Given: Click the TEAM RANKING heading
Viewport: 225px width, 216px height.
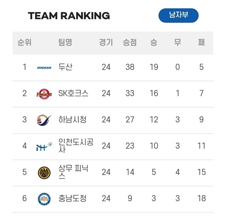Looking at the screenshot, I should click(x=69, y=16).
